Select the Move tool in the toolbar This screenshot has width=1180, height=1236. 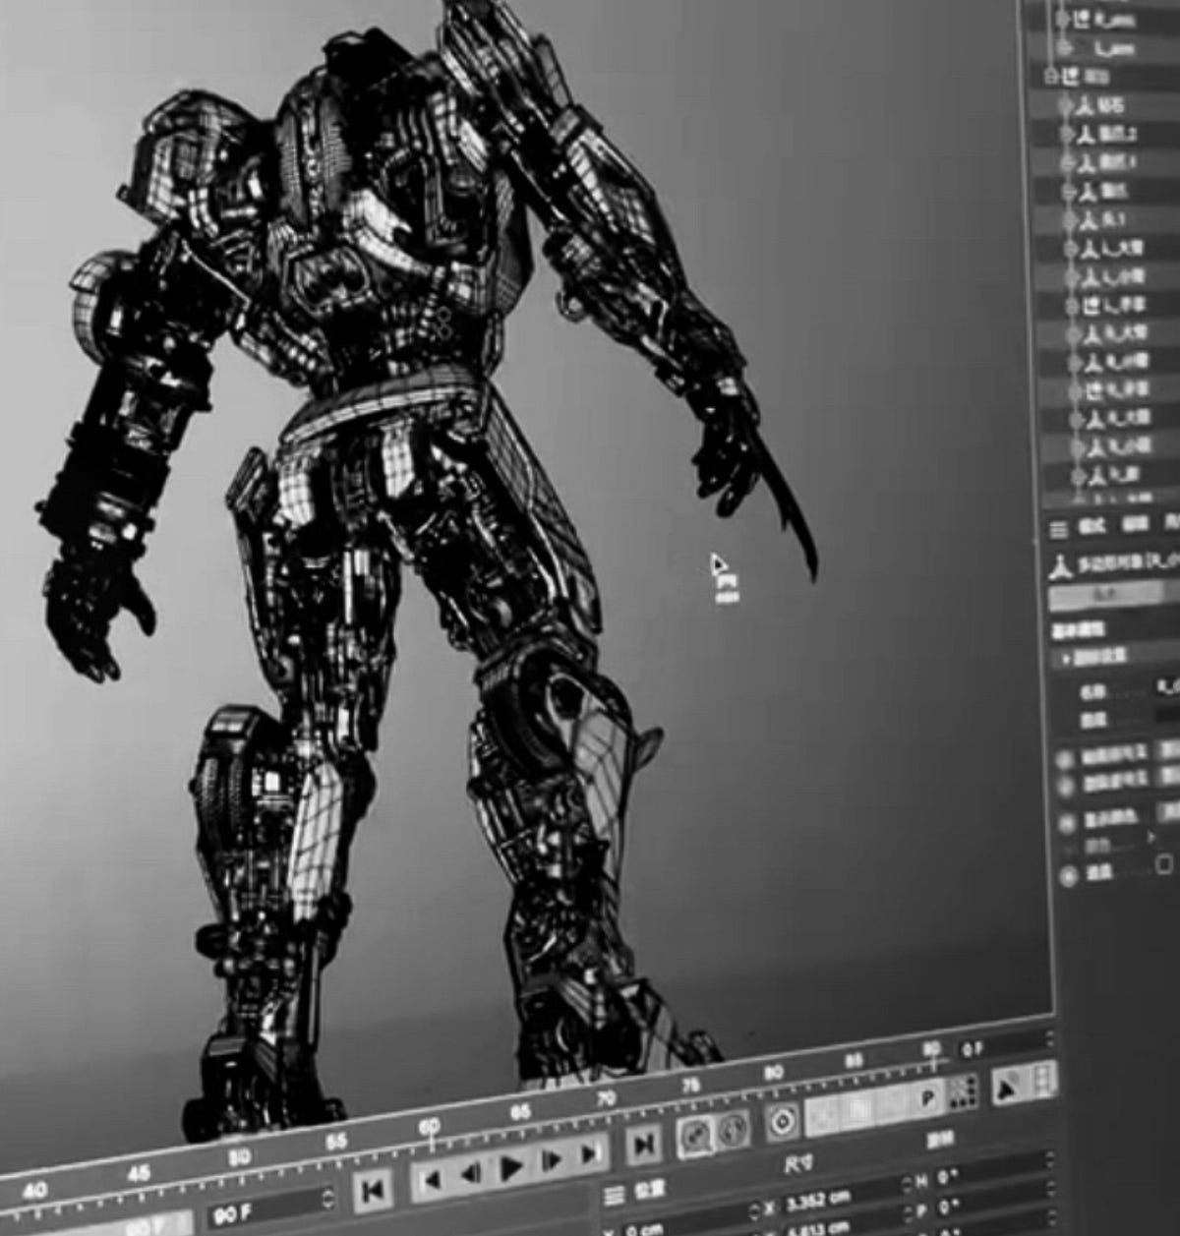1006,1089
